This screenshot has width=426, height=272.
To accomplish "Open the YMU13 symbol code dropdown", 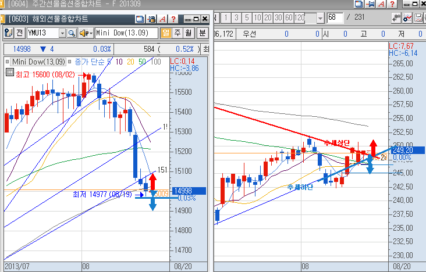I will click(63, 33).
